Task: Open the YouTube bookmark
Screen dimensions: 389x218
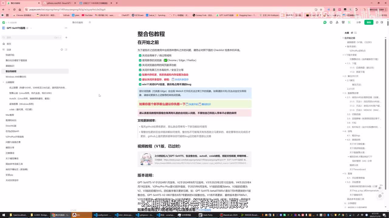Action: click(87, 15)
